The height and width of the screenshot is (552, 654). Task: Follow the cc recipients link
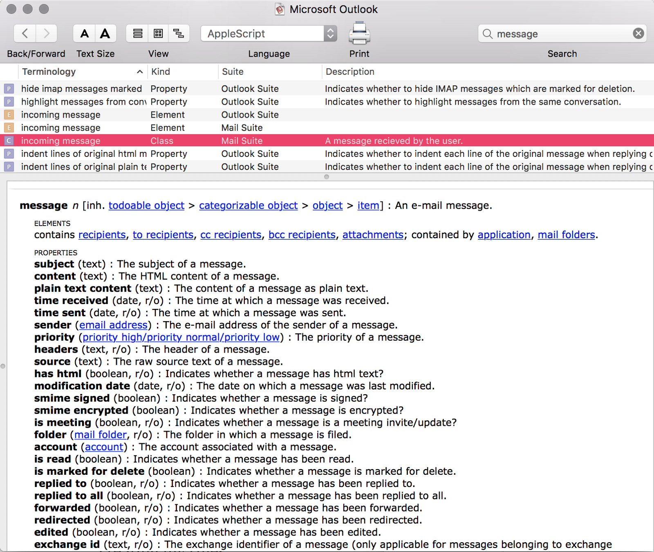(231, 235)
